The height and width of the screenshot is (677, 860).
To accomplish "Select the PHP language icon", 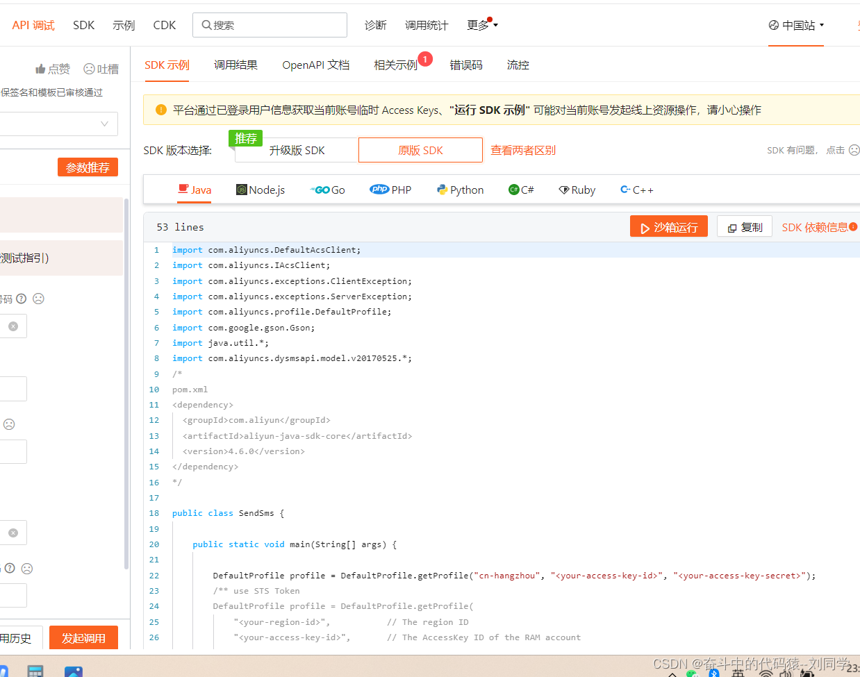I will tap(379, 190).
